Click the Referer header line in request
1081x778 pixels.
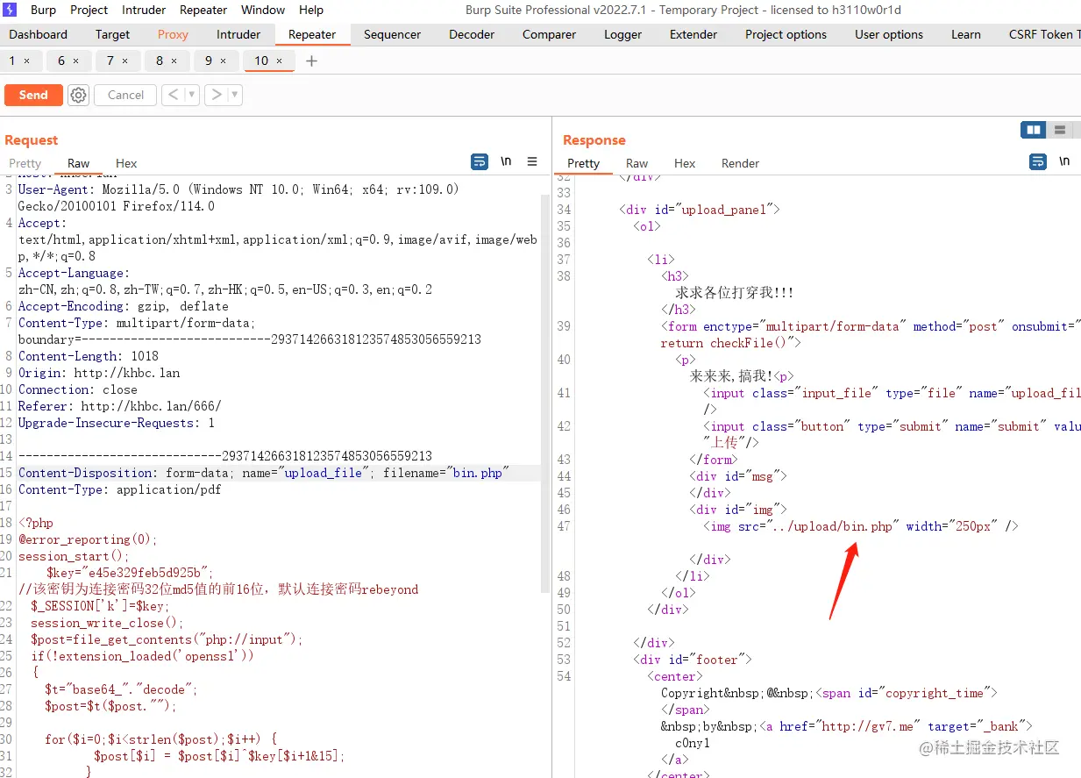(x=120, y=406)
